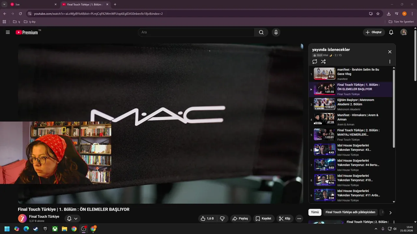Toggle playlist shuffle
This screenshot has height=234, width=417.
[x=323, y=61]
